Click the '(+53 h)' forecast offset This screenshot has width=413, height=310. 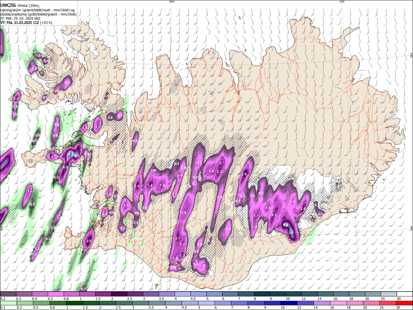(46, 23)
